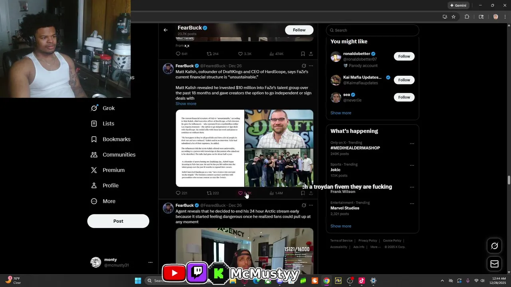The height and width of the screenshot is (287, 511).
Task: Open the photo of the man in plaid shirt
Action: pos(279,129)
